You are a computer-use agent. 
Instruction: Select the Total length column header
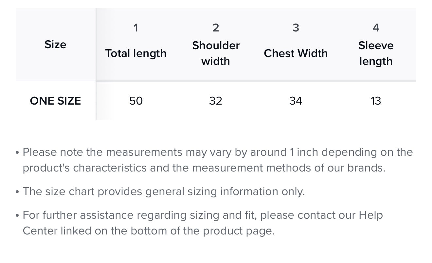click(x=136, y=53)
